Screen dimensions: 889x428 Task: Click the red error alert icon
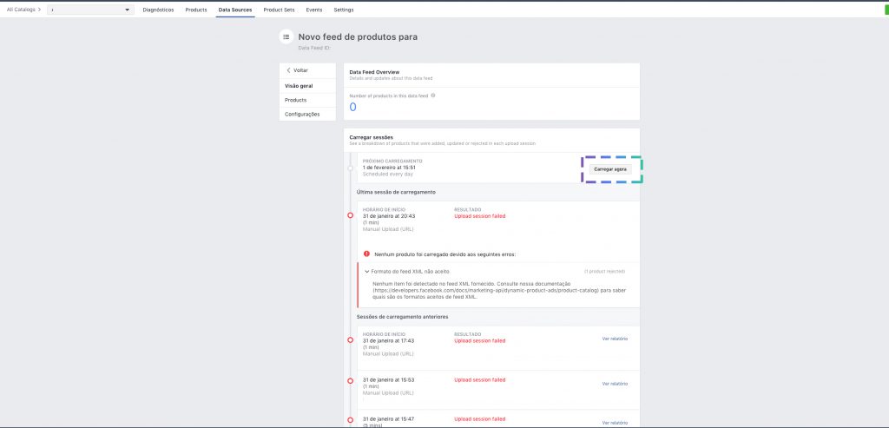(367, 254)
